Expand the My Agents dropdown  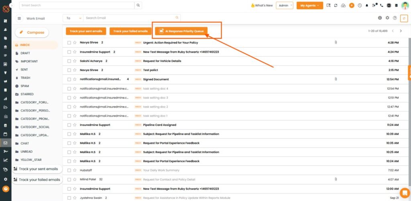point(309,5)
